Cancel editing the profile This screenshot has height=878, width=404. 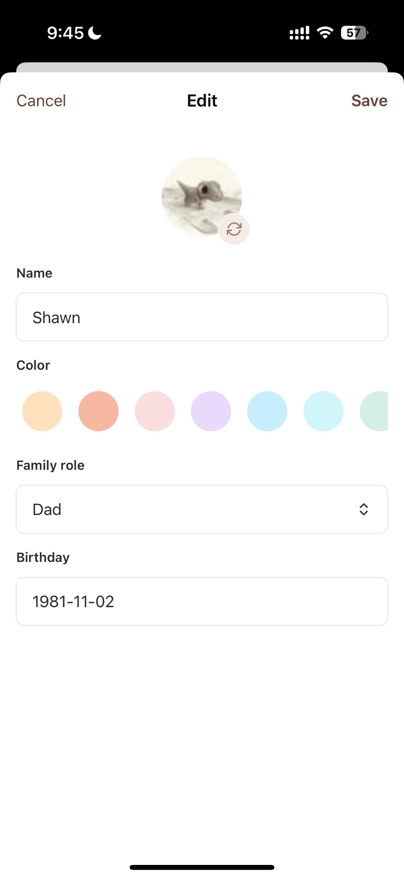(x=41, y=101)
